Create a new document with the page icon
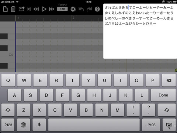The width and height of the screenshot is (177, 133). pyautogui.click(x=6, y=9)
